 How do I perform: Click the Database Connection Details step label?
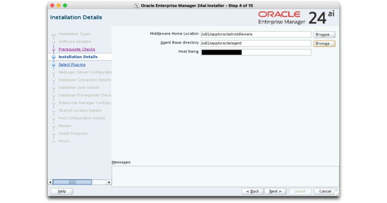tap(85, 80)
